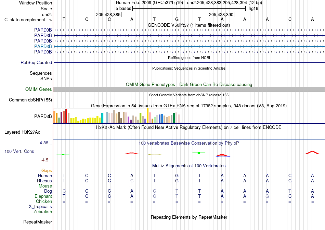Click the OMIM Genes track label
Image resolution: width=325 pixels, height=230 pixels.
coord(39,89)
